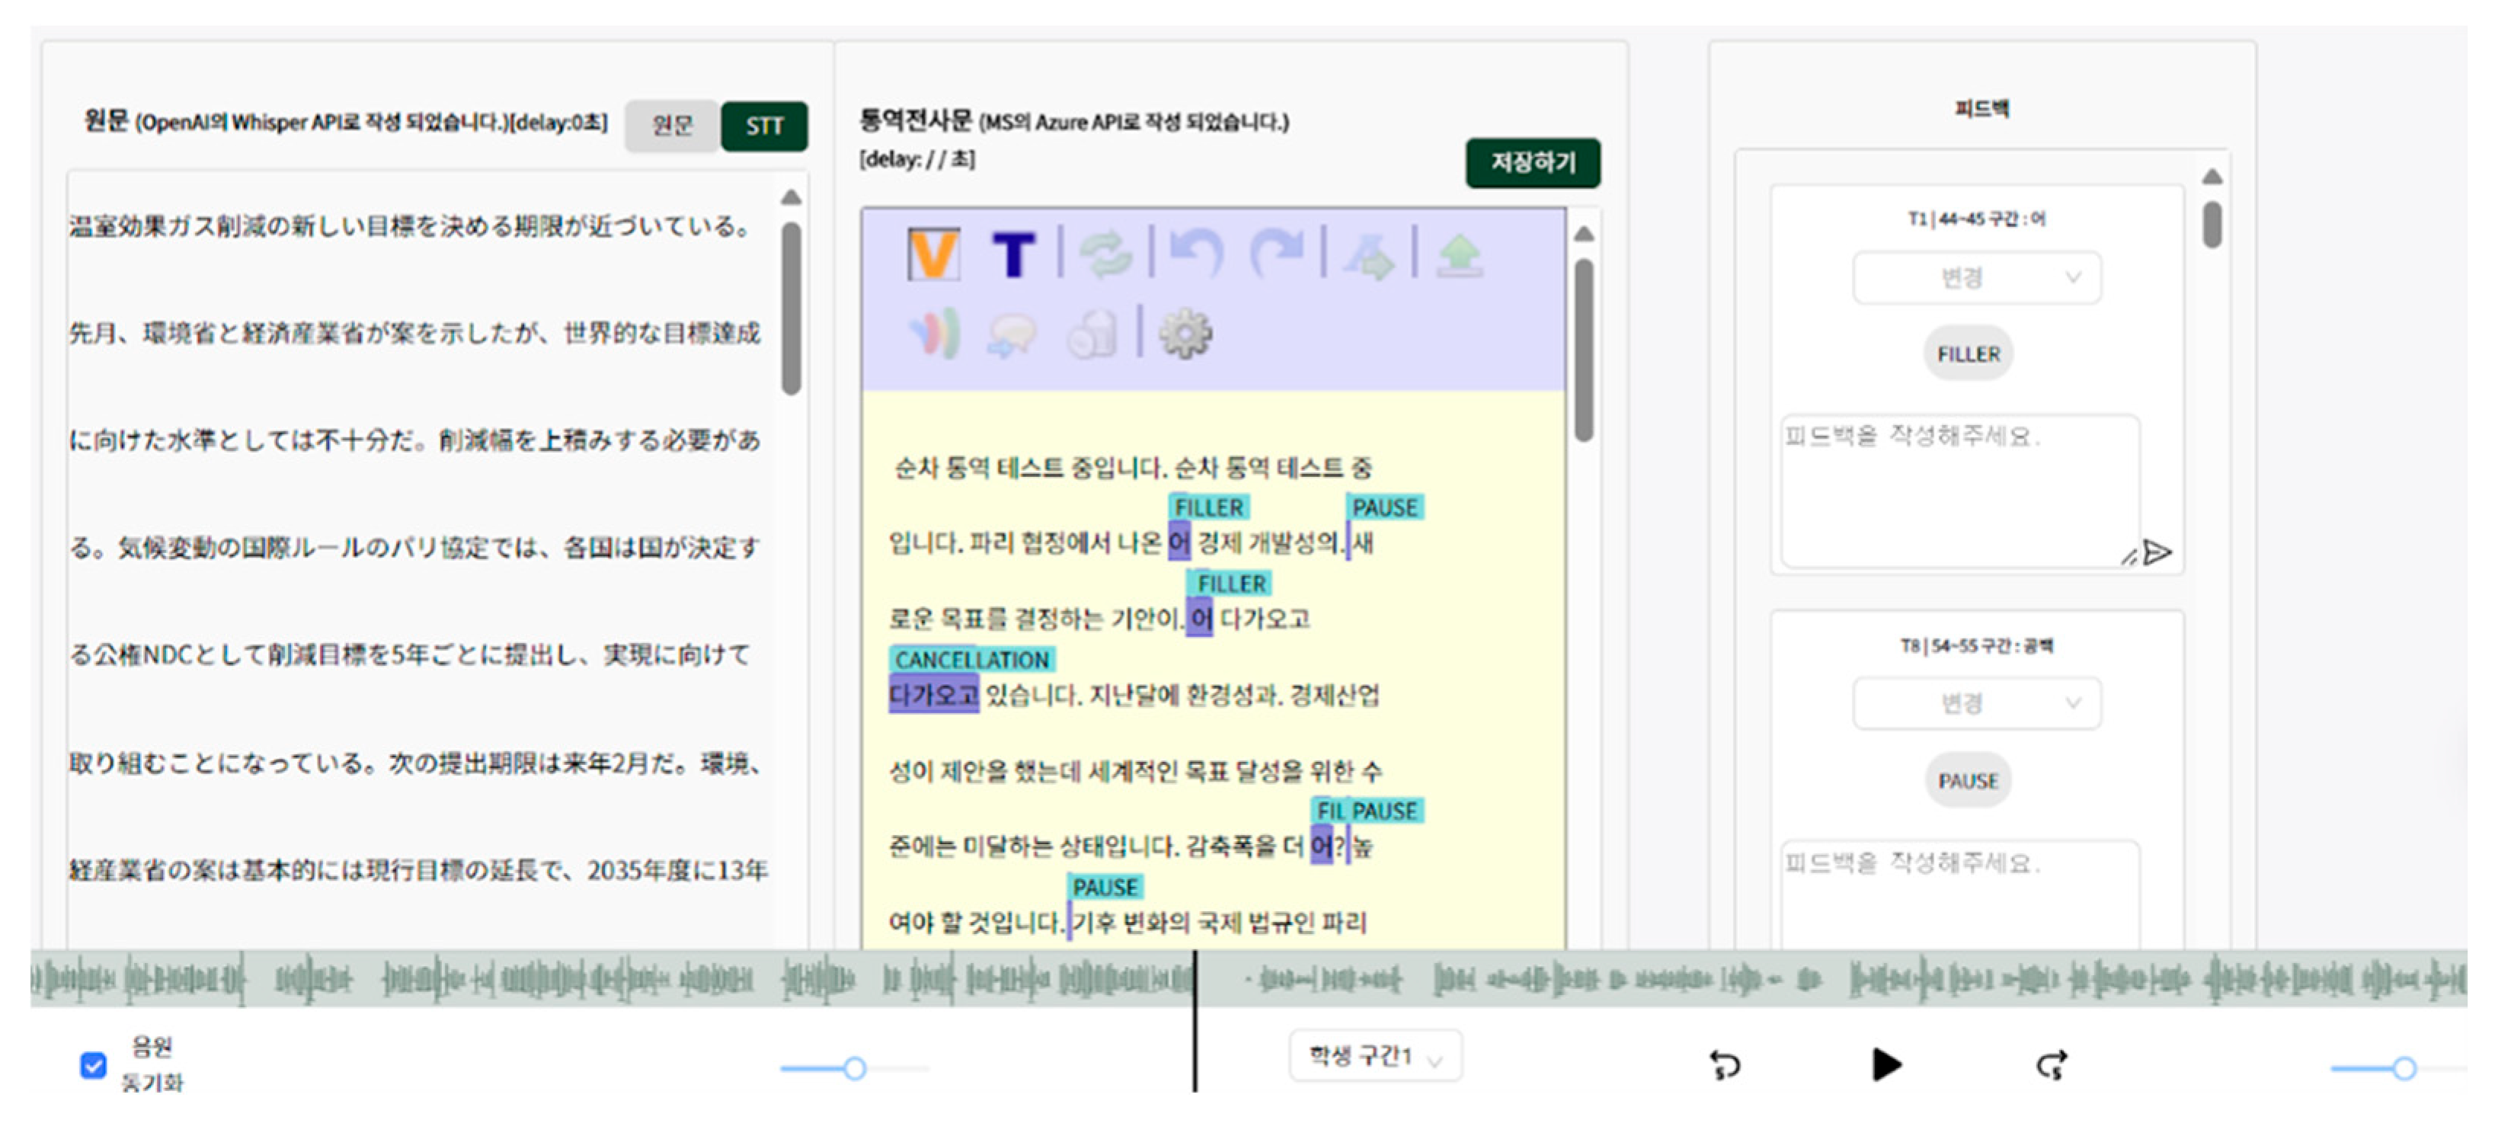Click the scroll-up arrow of source text panel
Image resolution: width=2498 pixels, height=1139 pixels.
[792, 197]
